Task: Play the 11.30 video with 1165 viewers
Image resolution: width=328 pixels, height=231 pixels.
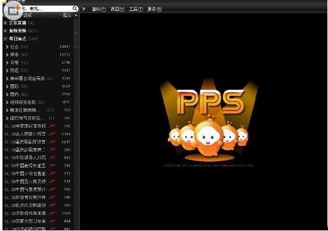Action: (38, 213)
